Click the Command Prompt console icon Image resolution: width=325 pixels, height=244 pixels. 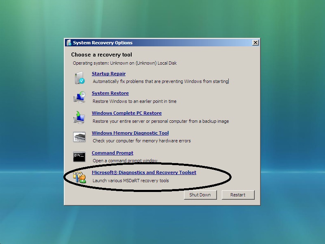(79, 157)
